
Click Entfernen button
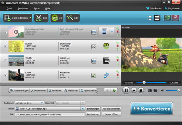55,90
